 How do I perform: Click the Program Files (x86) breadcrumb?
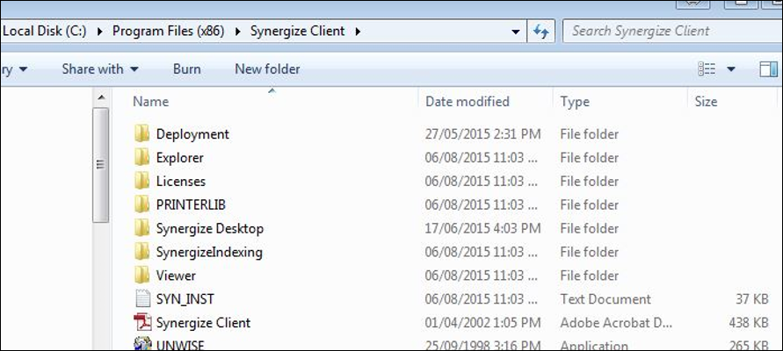[x=168, y=31]
